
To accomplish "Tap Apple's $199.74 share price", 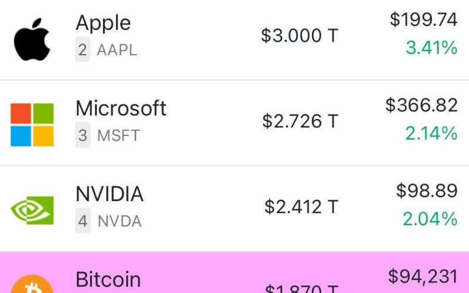I will (x=423, y=20).
